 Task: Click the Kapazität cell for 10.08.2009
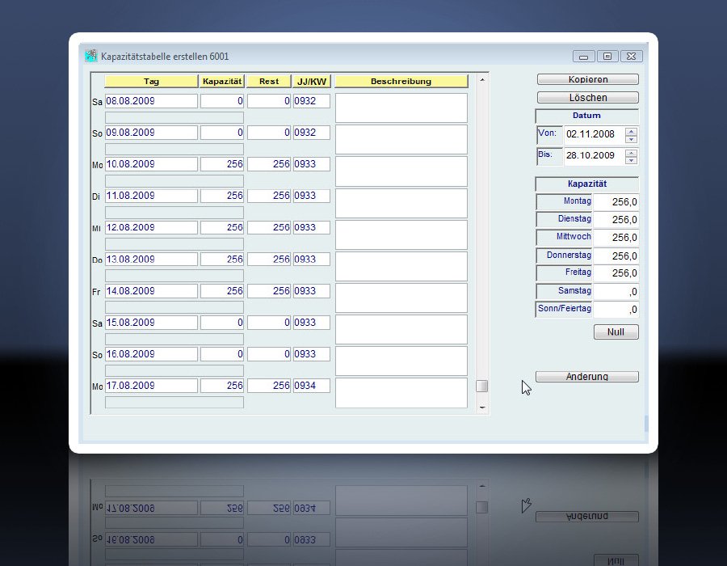(222, 164)
